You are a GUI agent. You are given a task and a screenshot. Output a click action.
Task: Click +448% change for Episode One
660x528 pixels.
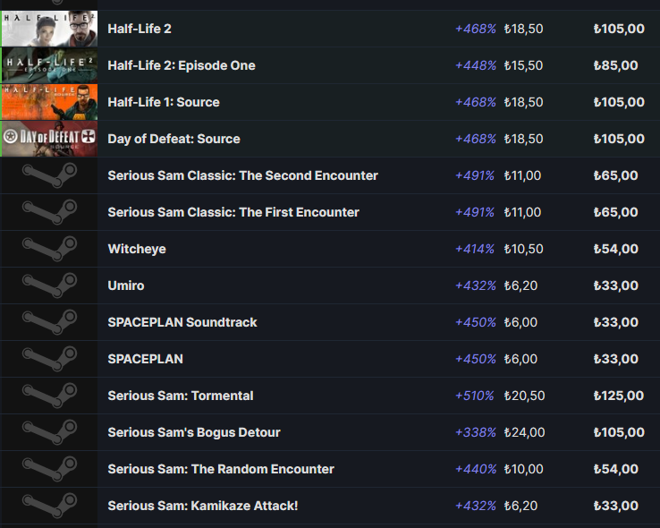click(476, 65)
